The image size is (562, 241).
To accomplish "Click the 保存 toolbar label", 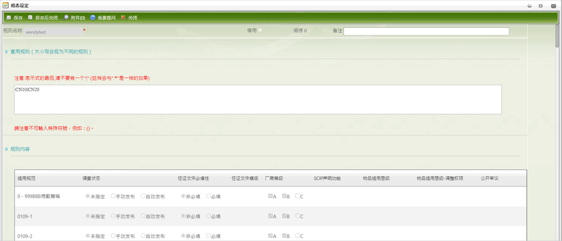I will point(18,18).
